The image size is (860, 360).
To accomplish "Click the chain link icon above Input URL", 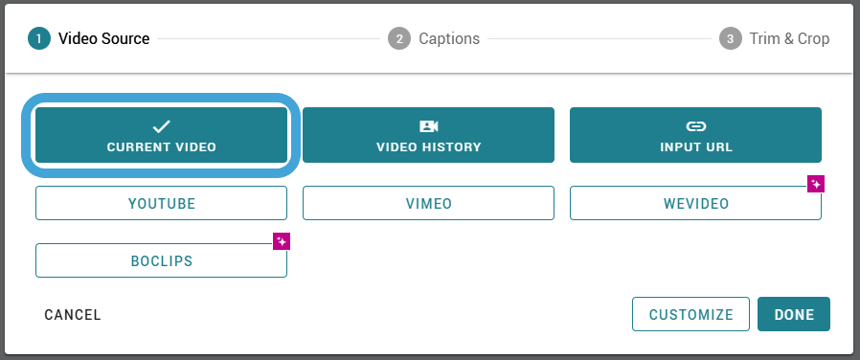I will [695, 126].
